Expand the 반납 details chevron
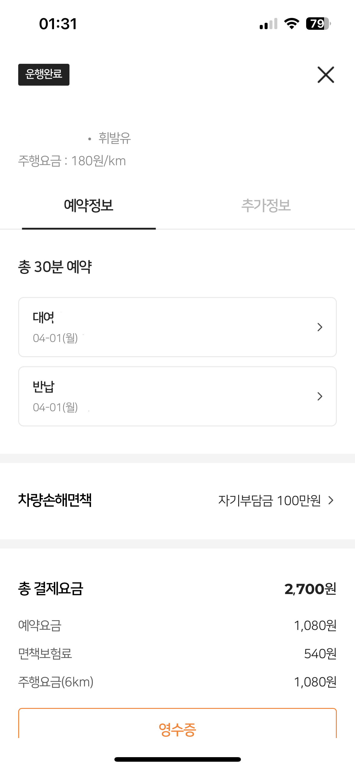 click(x=319, y=396)
